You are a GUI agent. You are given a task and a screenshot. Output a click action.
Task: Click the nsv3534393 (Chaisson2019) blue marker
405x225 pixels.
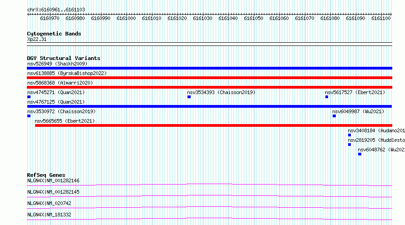click(x=189, y=97)
